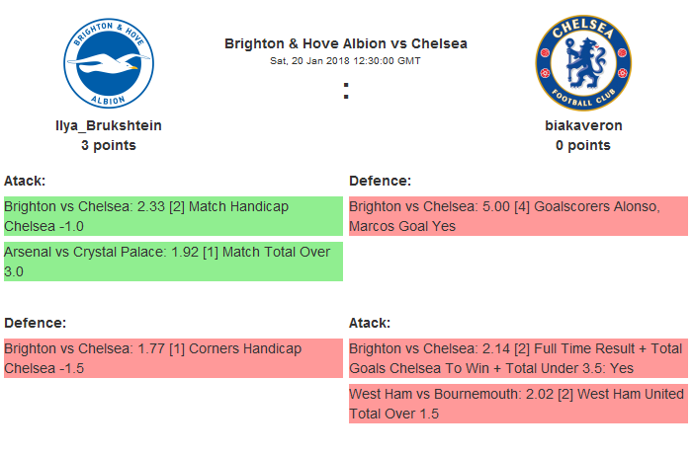Click the left-side Atack heading

[25, 181]
